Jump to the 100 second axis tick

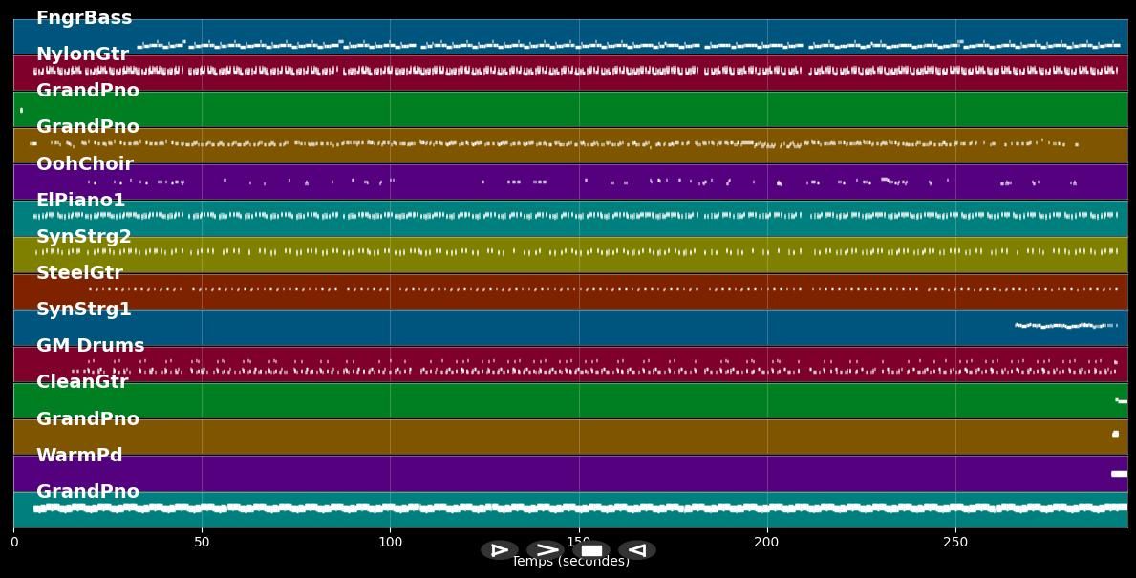coord(390,543)
